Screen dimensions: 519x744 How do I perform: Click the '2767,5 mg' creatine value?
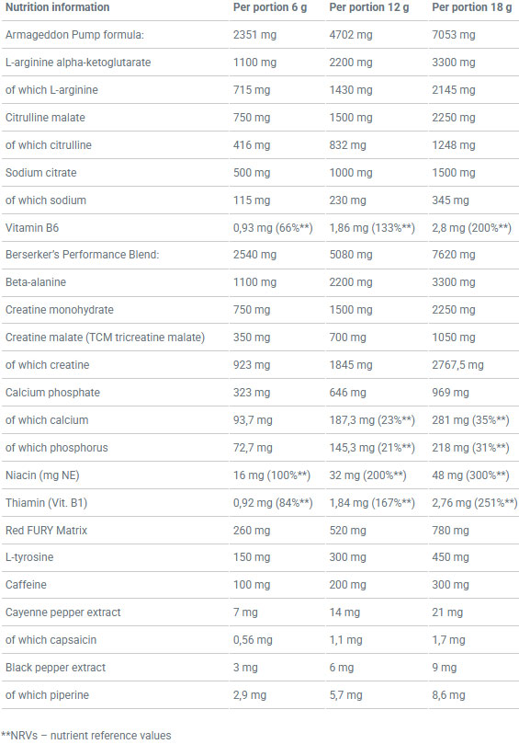[x=457, y=365]
